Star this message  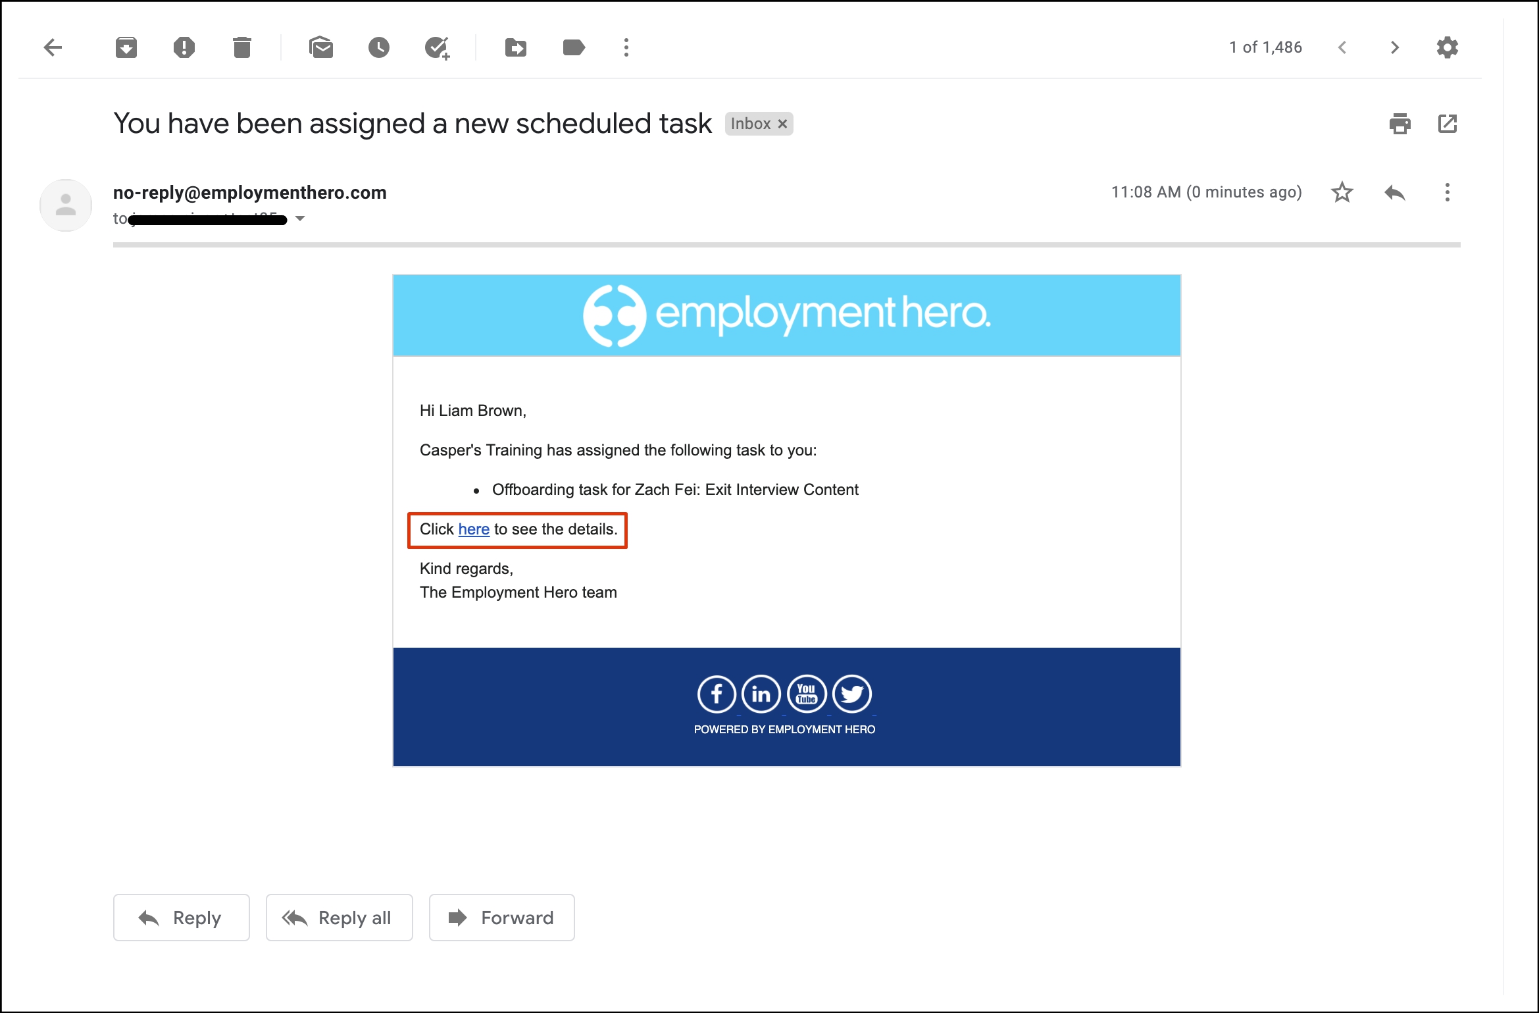[1342, 192]
